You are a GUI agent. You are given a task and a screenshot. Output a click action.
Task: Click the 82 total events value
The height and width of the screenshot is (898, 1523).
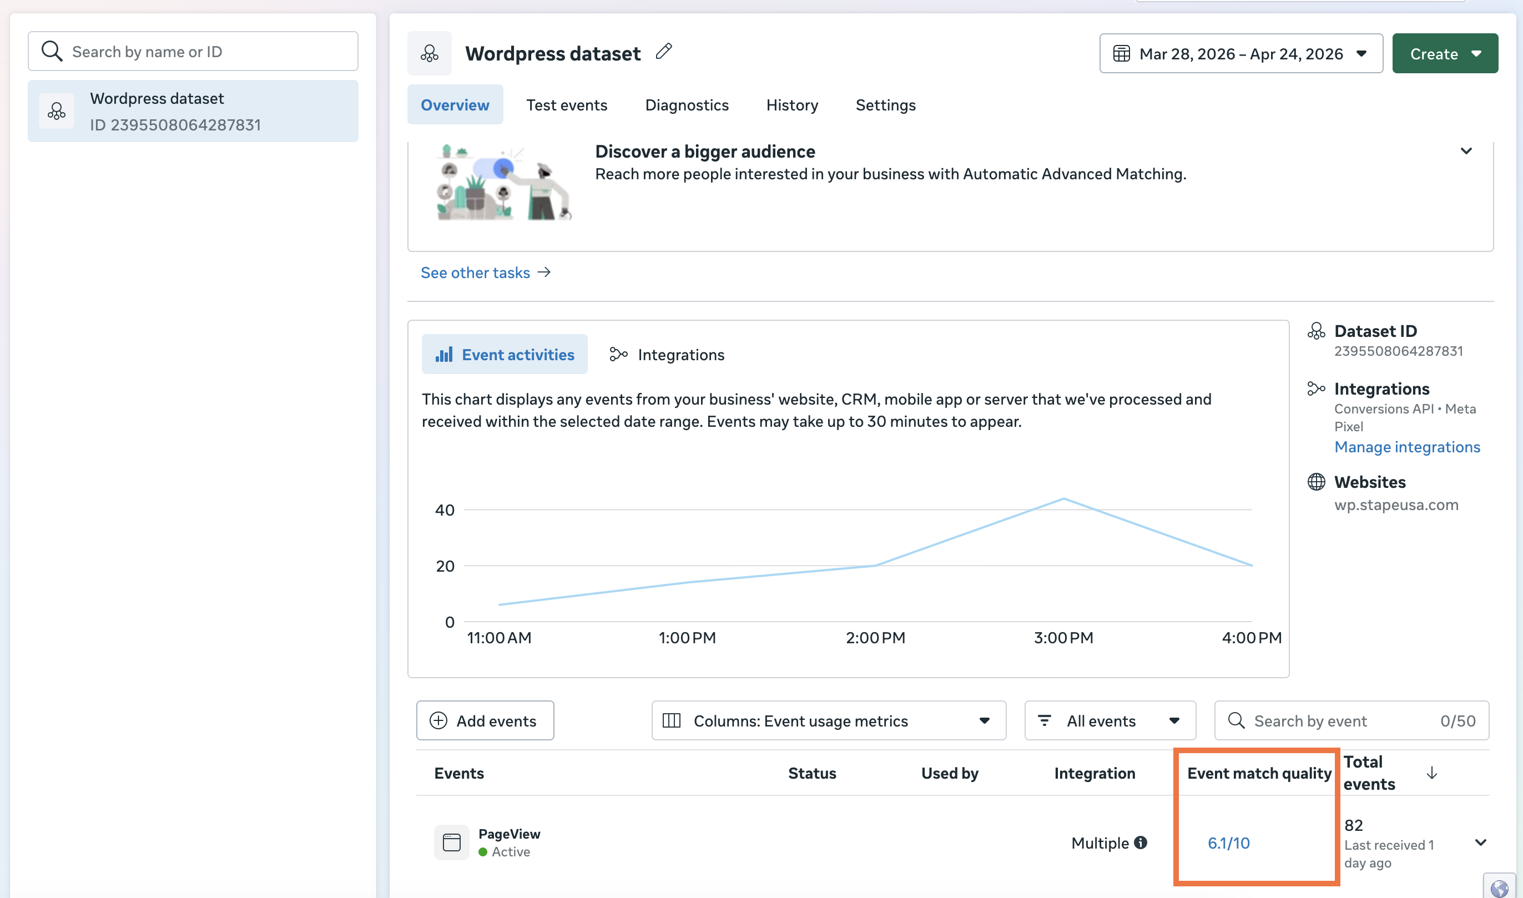tap(1353, 825)
